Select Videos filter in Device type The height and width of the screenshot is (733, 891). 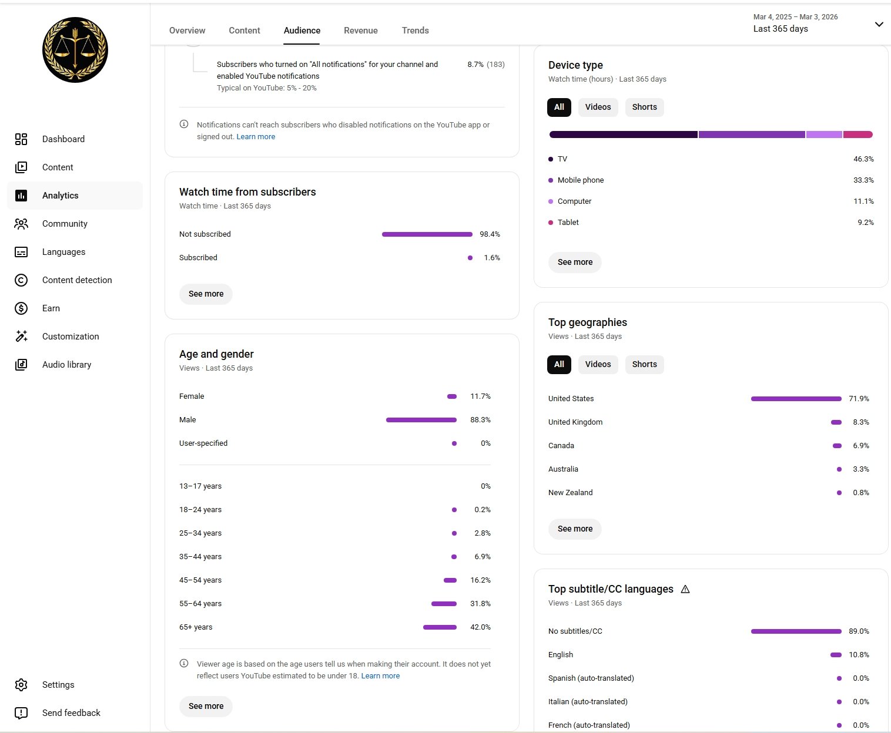tap(598, 107)
